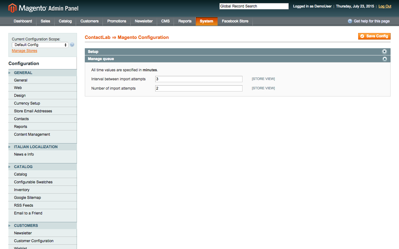
Task: Open the Current Configuration Scope dropdown
Action: point(40,45)
